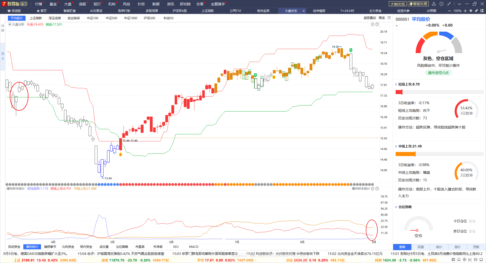486x263 pixels.
Task: Switch to the 主力资金 tab
Action: [x=375, y=11]
